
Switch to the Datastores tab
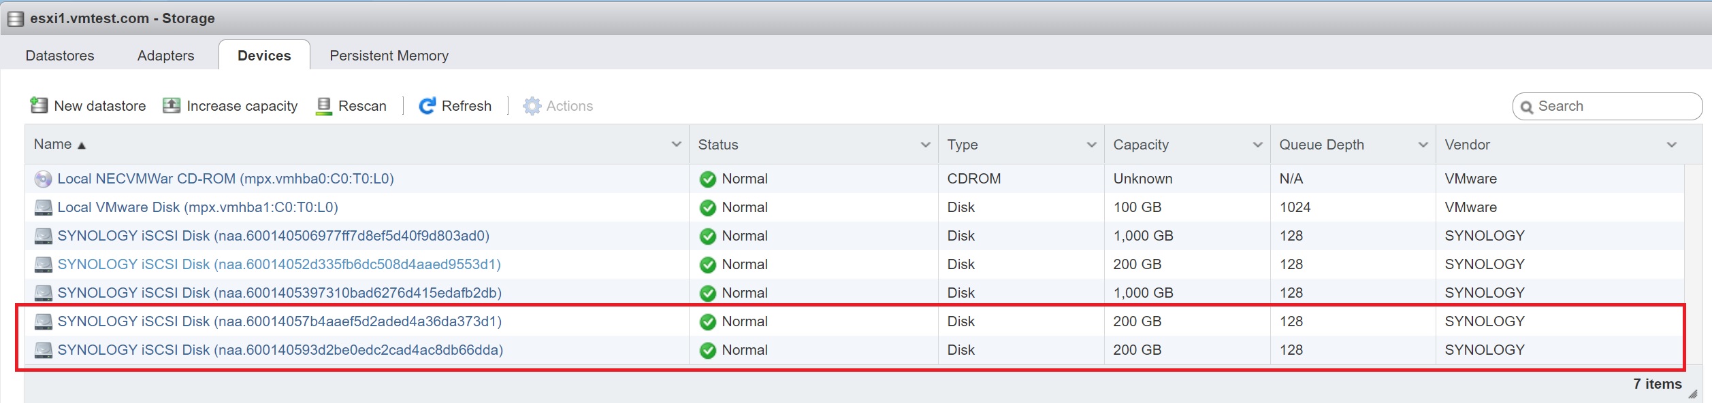pos(60,55)
